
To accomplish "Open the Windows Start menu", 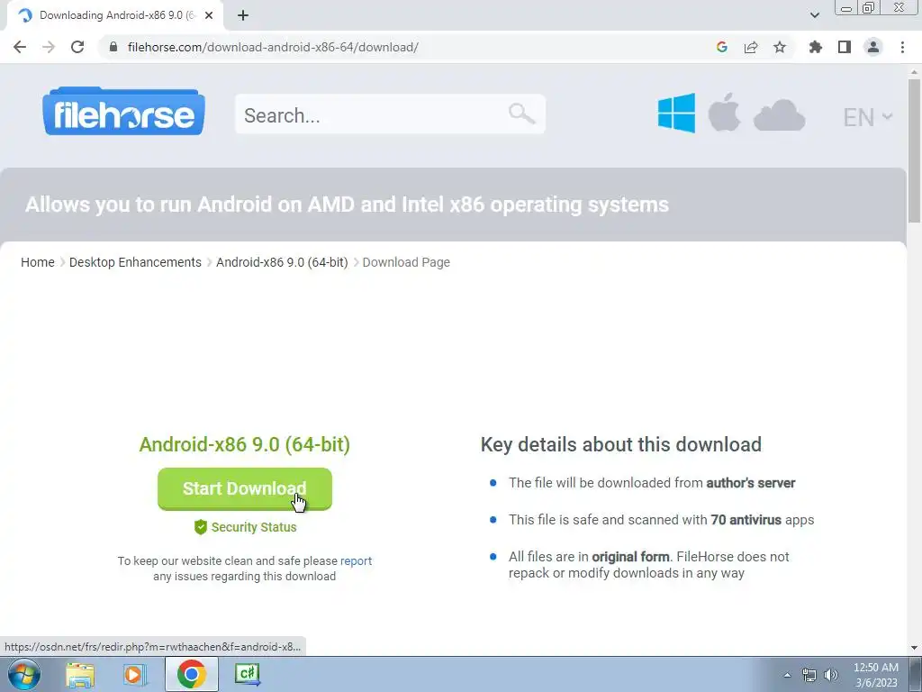I will coord(23,674).
